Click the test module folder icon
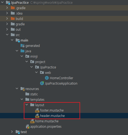 click(18, 132)
